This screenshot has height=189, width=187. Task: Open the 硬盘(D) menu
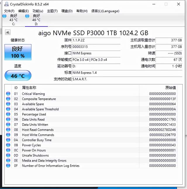pyautogui.click(x=67, y=11)
